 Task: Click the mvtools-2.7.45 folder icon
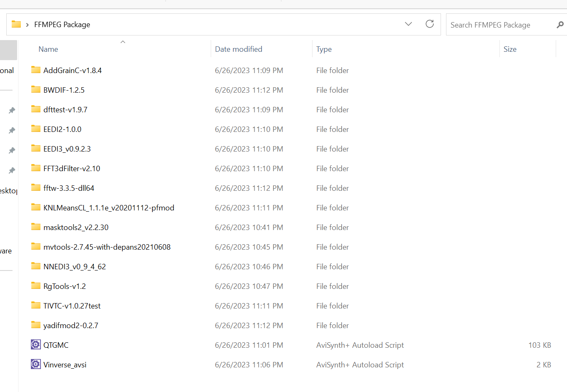[x=36, y=246]
